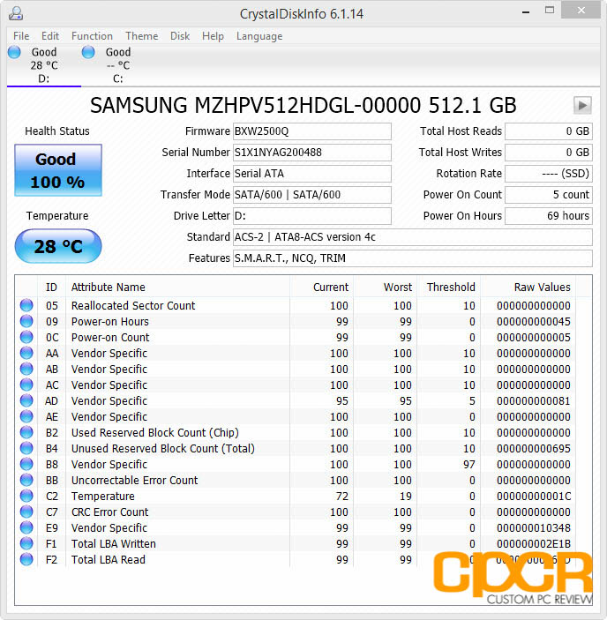Click the 28 °C temperature button
The width and height of the screenshot is (607, 620).
58,246
